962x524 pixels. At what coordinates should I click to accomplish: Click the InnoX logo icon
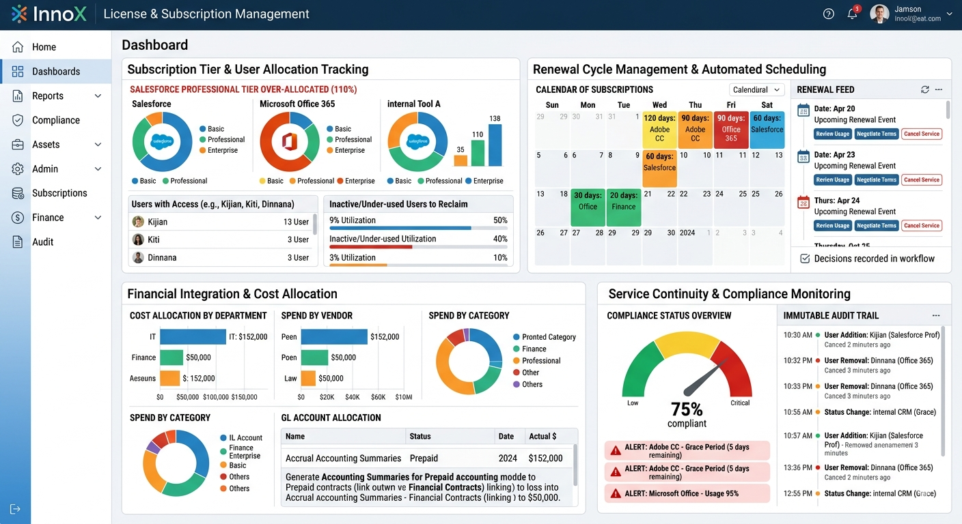20,14
